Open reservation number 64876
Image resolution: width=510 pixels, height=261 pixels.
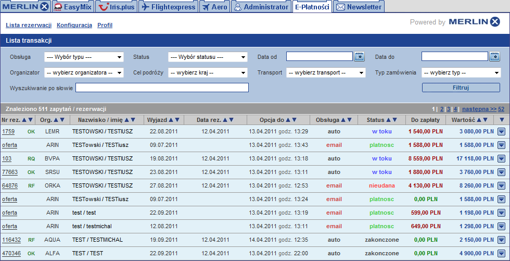(x=10, y=185)
